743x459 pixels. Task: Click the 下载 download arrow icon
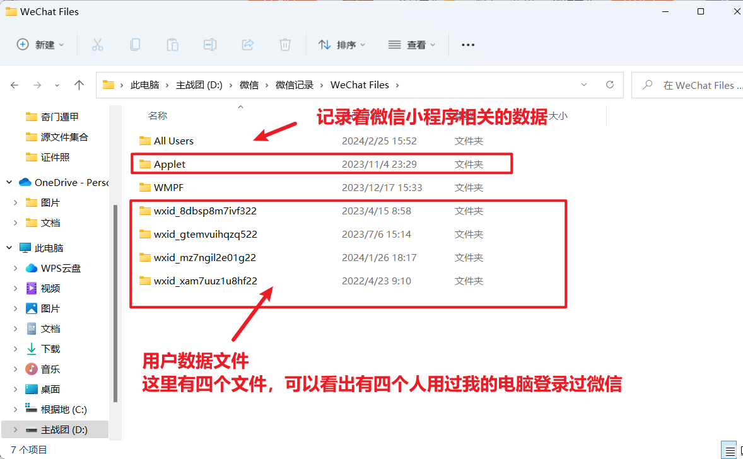32,349
